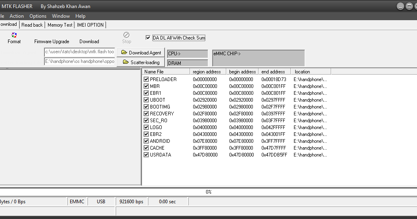Click the Format icon
The height and width of the screenshot is (219, 417).
(14, 35)
